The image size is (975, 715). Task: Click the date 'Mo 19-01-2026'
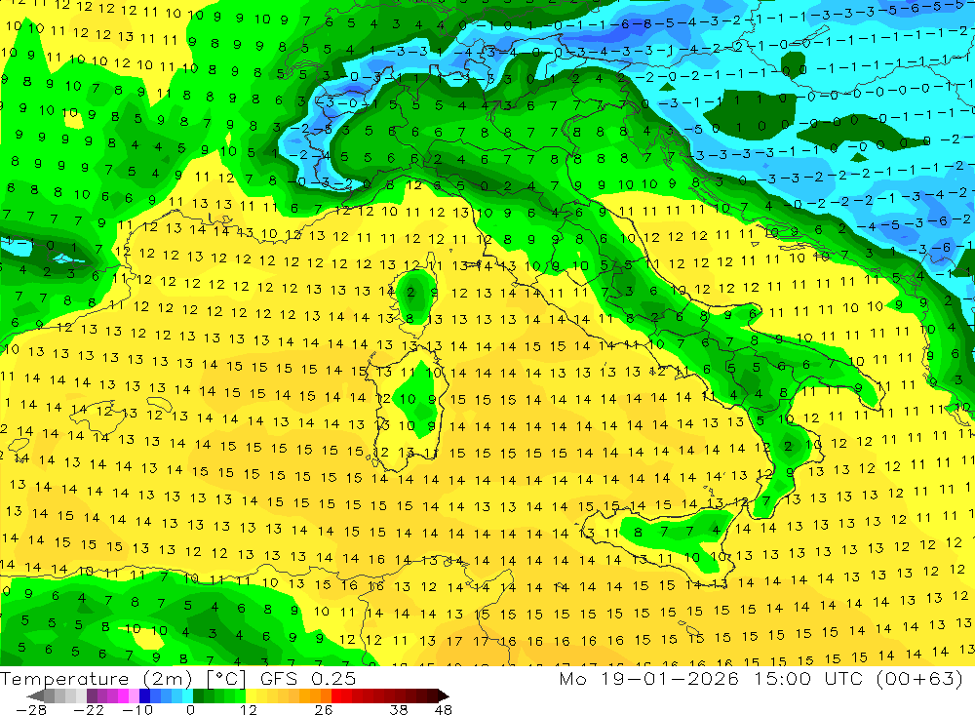(x=649, y=679)
